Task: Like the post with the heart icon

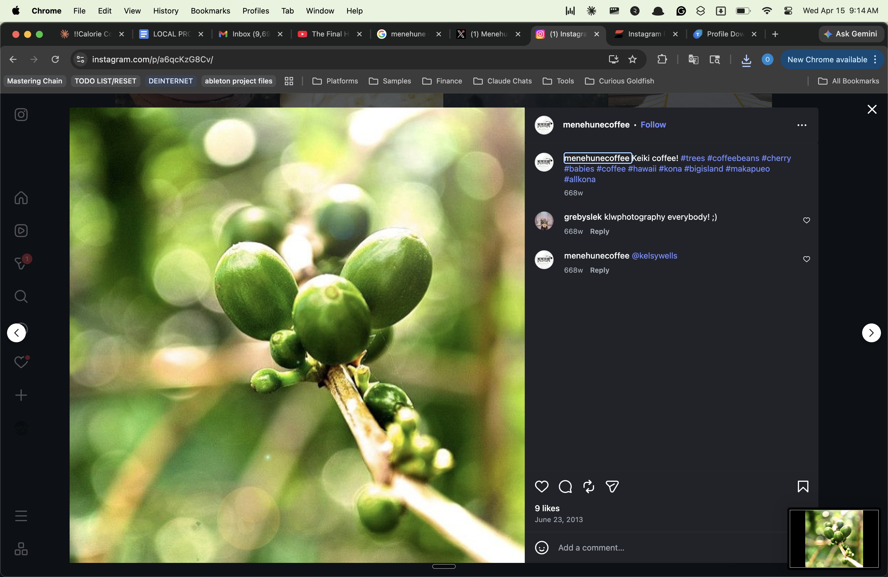Action: point(541,486)
